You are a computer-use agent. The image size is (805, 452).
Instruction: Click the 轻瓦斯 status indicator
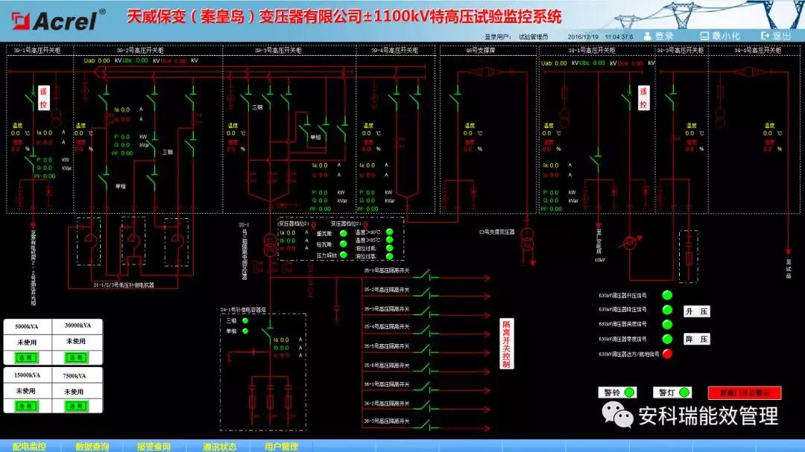pos(344,244)
